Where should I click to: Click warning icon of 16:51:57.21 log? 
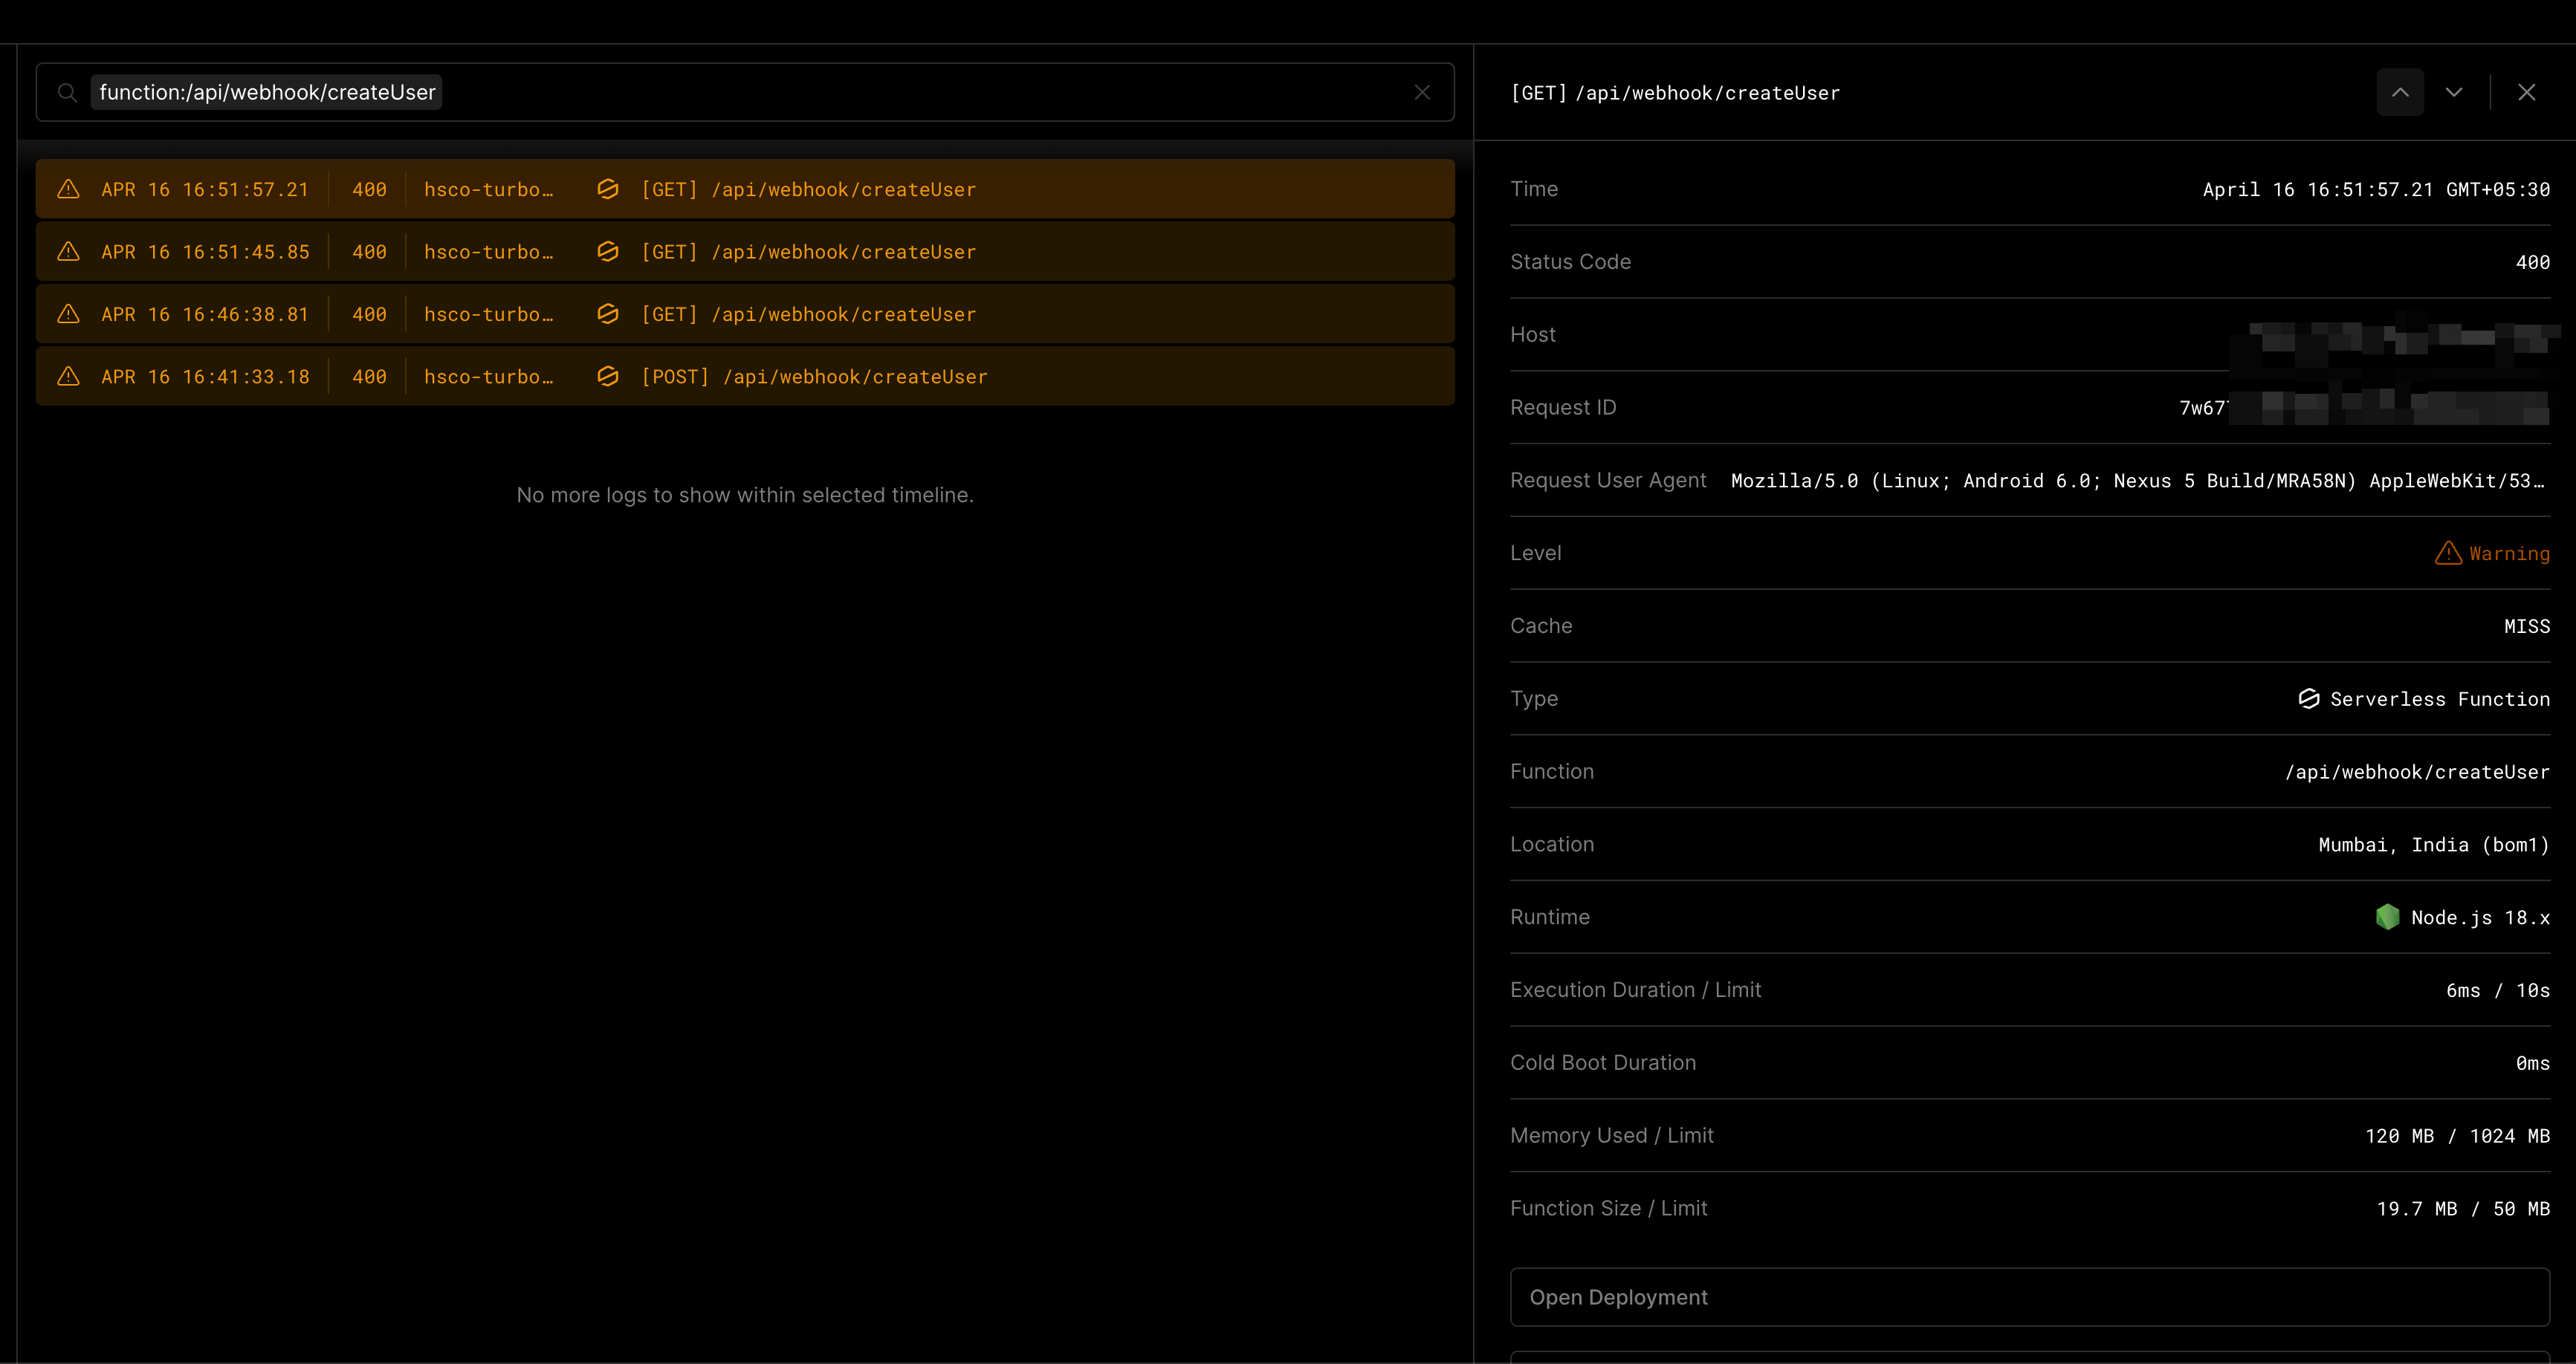tap(68, 189)
